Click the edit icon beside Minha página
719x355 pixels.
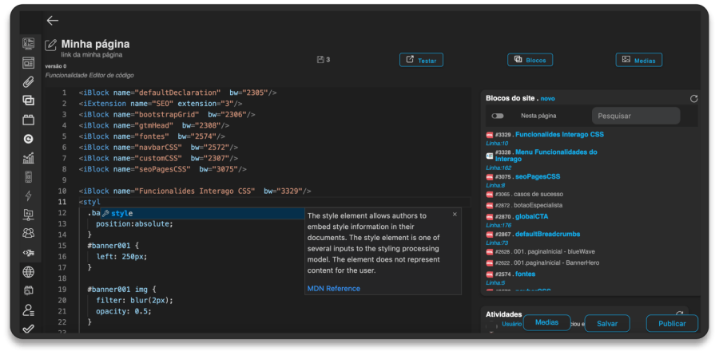click(x=51, y=45)
